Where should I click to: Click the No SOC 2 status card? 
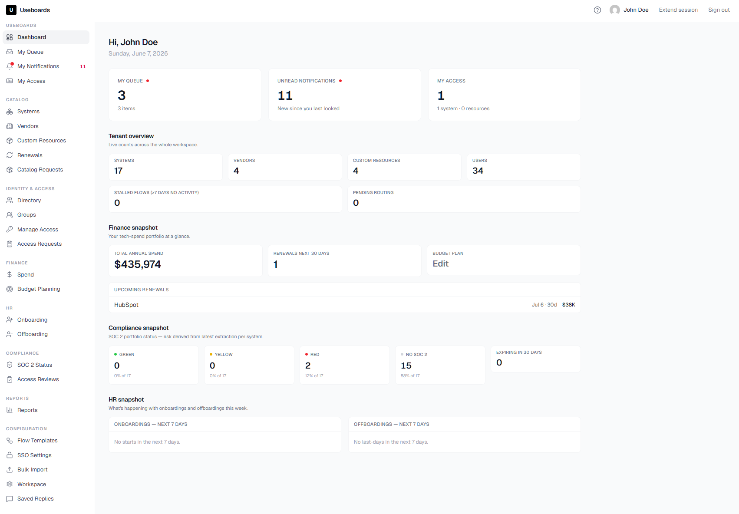pos(440,365)
